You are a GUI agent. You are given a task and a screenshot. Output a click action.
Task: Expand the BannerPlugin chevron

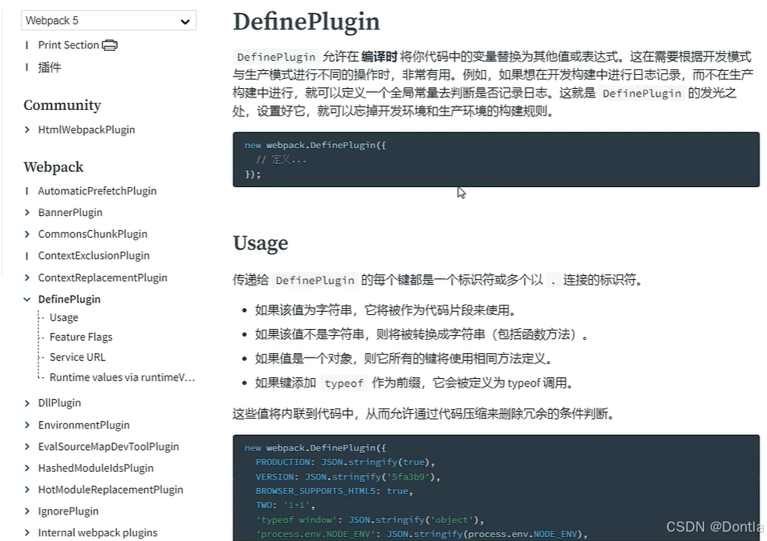tap(27, 212)
